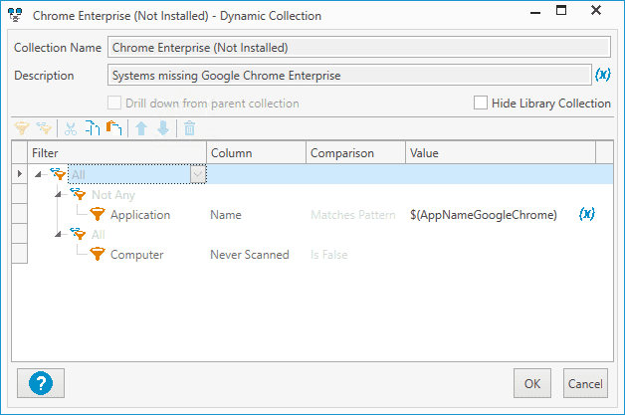Click group filter icon beside Not Any

point(78,194)
